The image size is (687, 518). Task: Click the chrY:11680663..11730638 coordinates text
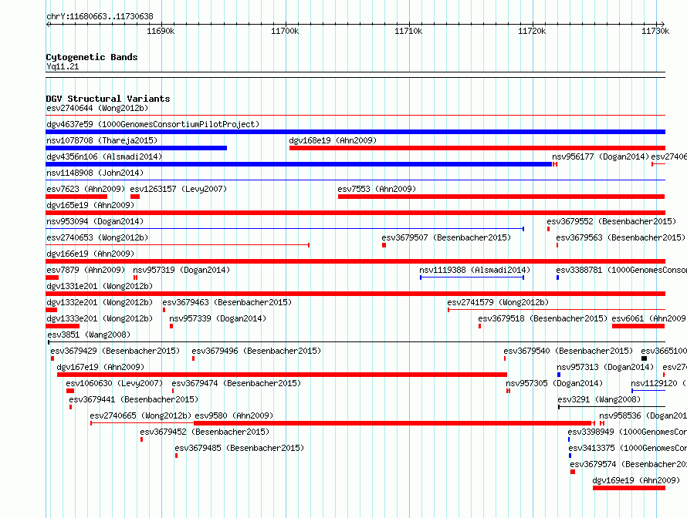[x=100, y=16]
